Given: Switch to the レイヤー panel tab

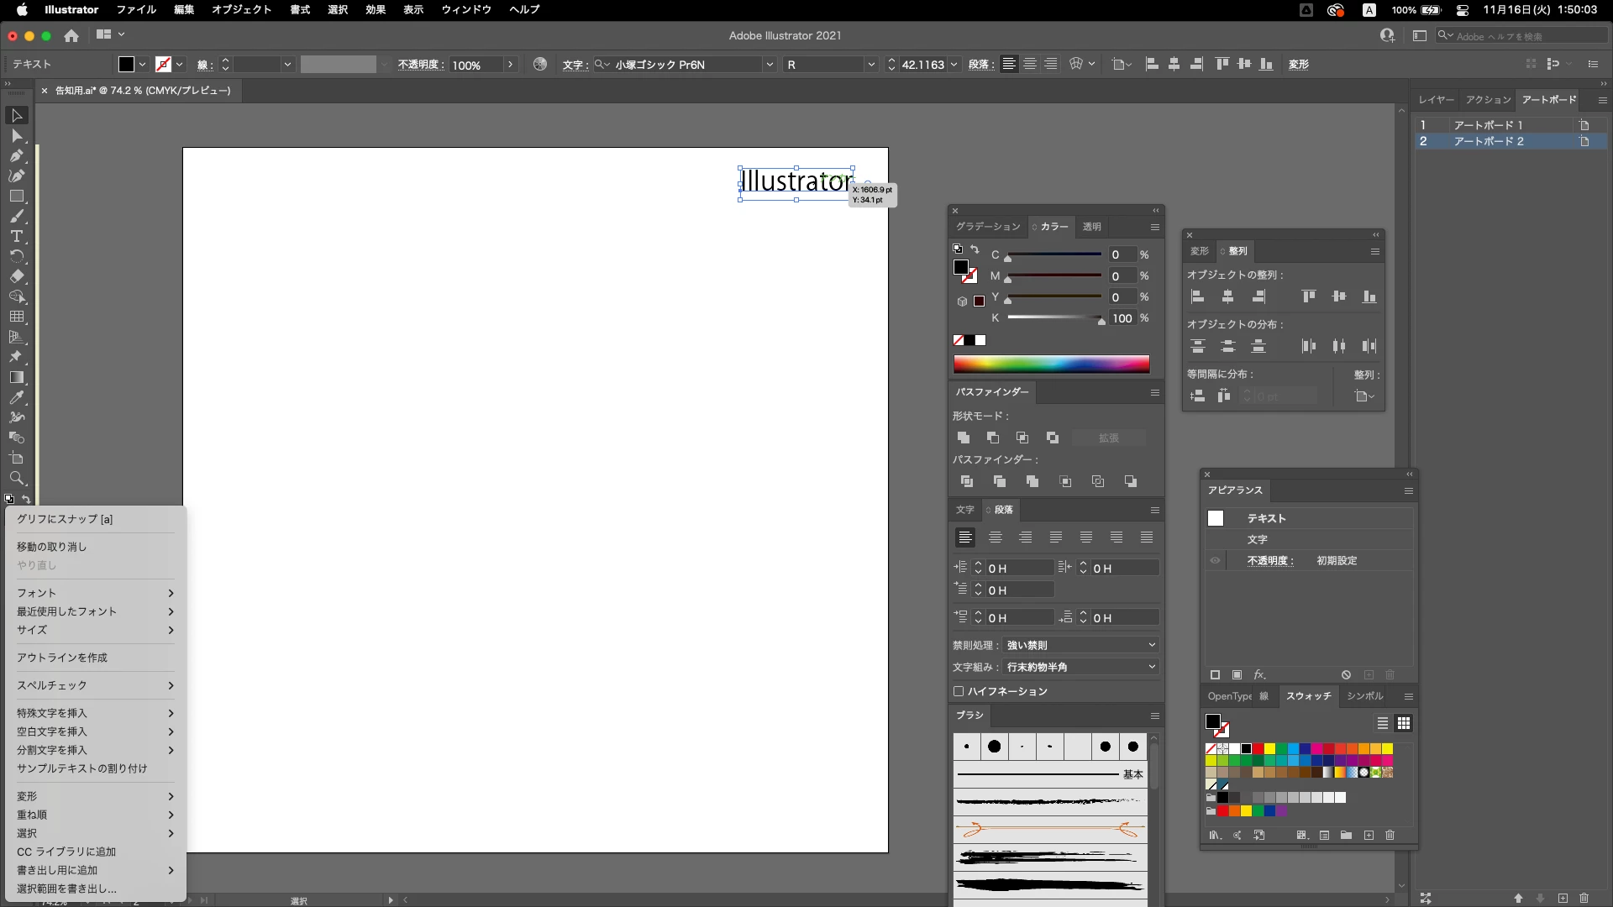Looking at the screenshot, I should click(x=1436, y=100).
